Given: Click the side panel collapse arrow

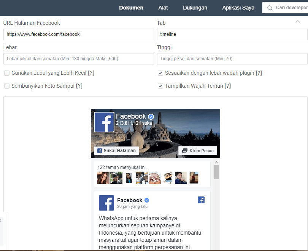Looking at the screenshot, I should pos(1,220).
